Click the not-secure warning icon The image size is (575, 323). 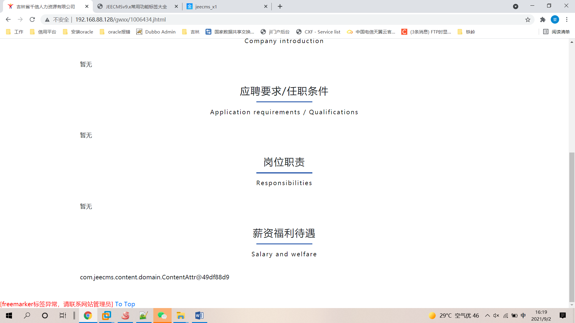(47, 20)
